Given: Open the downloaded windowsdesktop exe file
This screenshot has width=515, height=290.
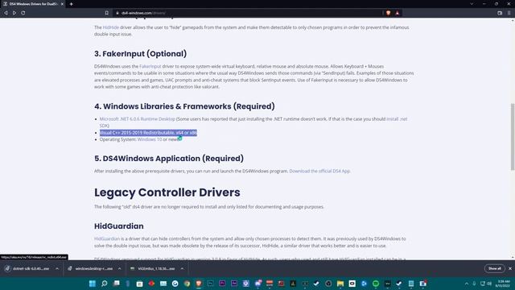Looking at the screenshot, I should [90, 268].
